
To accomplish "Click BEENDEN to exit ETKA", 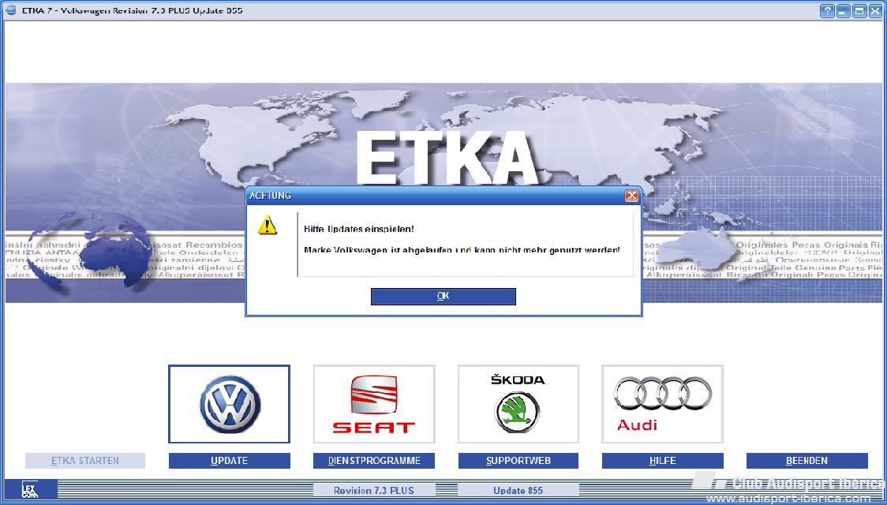I will point(807,461).
